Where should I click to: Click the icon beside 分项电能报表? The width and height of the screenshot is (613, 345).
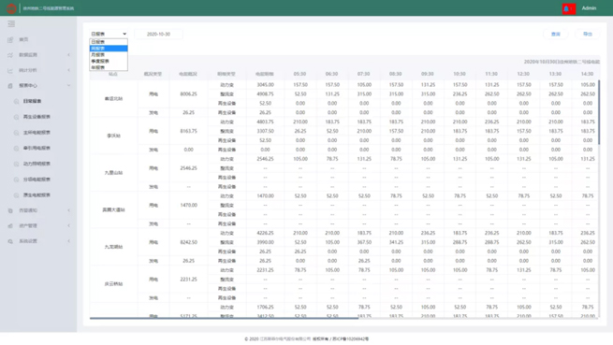click(17, 180)
